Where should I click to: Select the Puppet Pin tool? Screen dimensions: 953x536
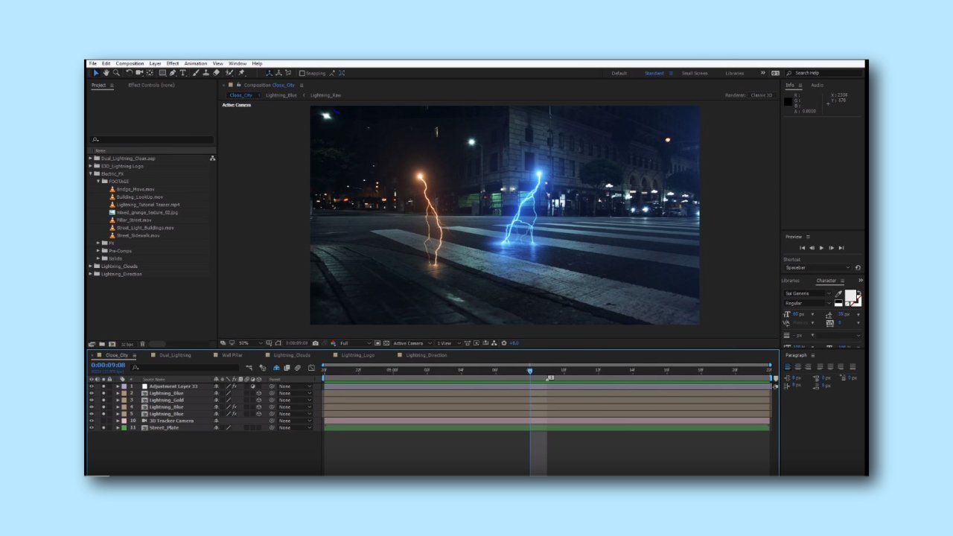point(240,72)
